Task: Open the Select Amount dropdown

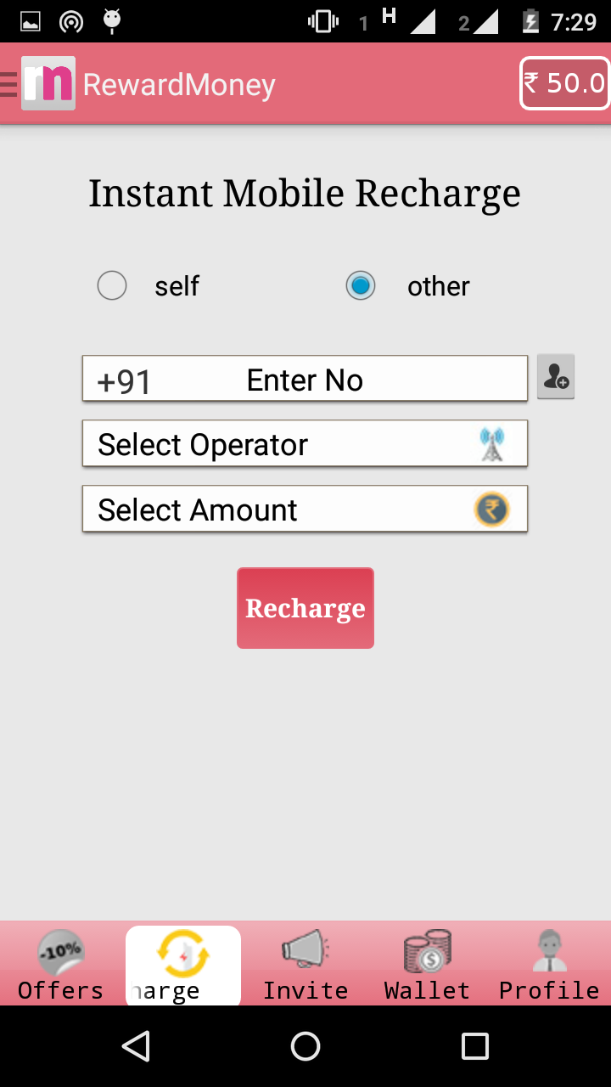Action: click(305, 509)
